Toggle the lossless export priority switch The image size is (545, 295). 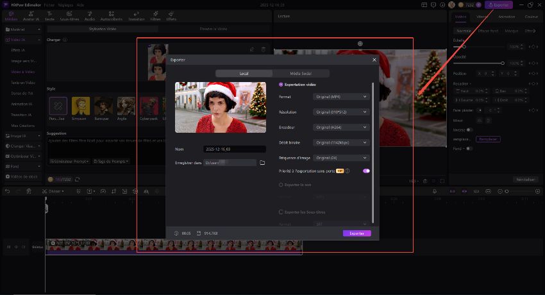(366, 171)
